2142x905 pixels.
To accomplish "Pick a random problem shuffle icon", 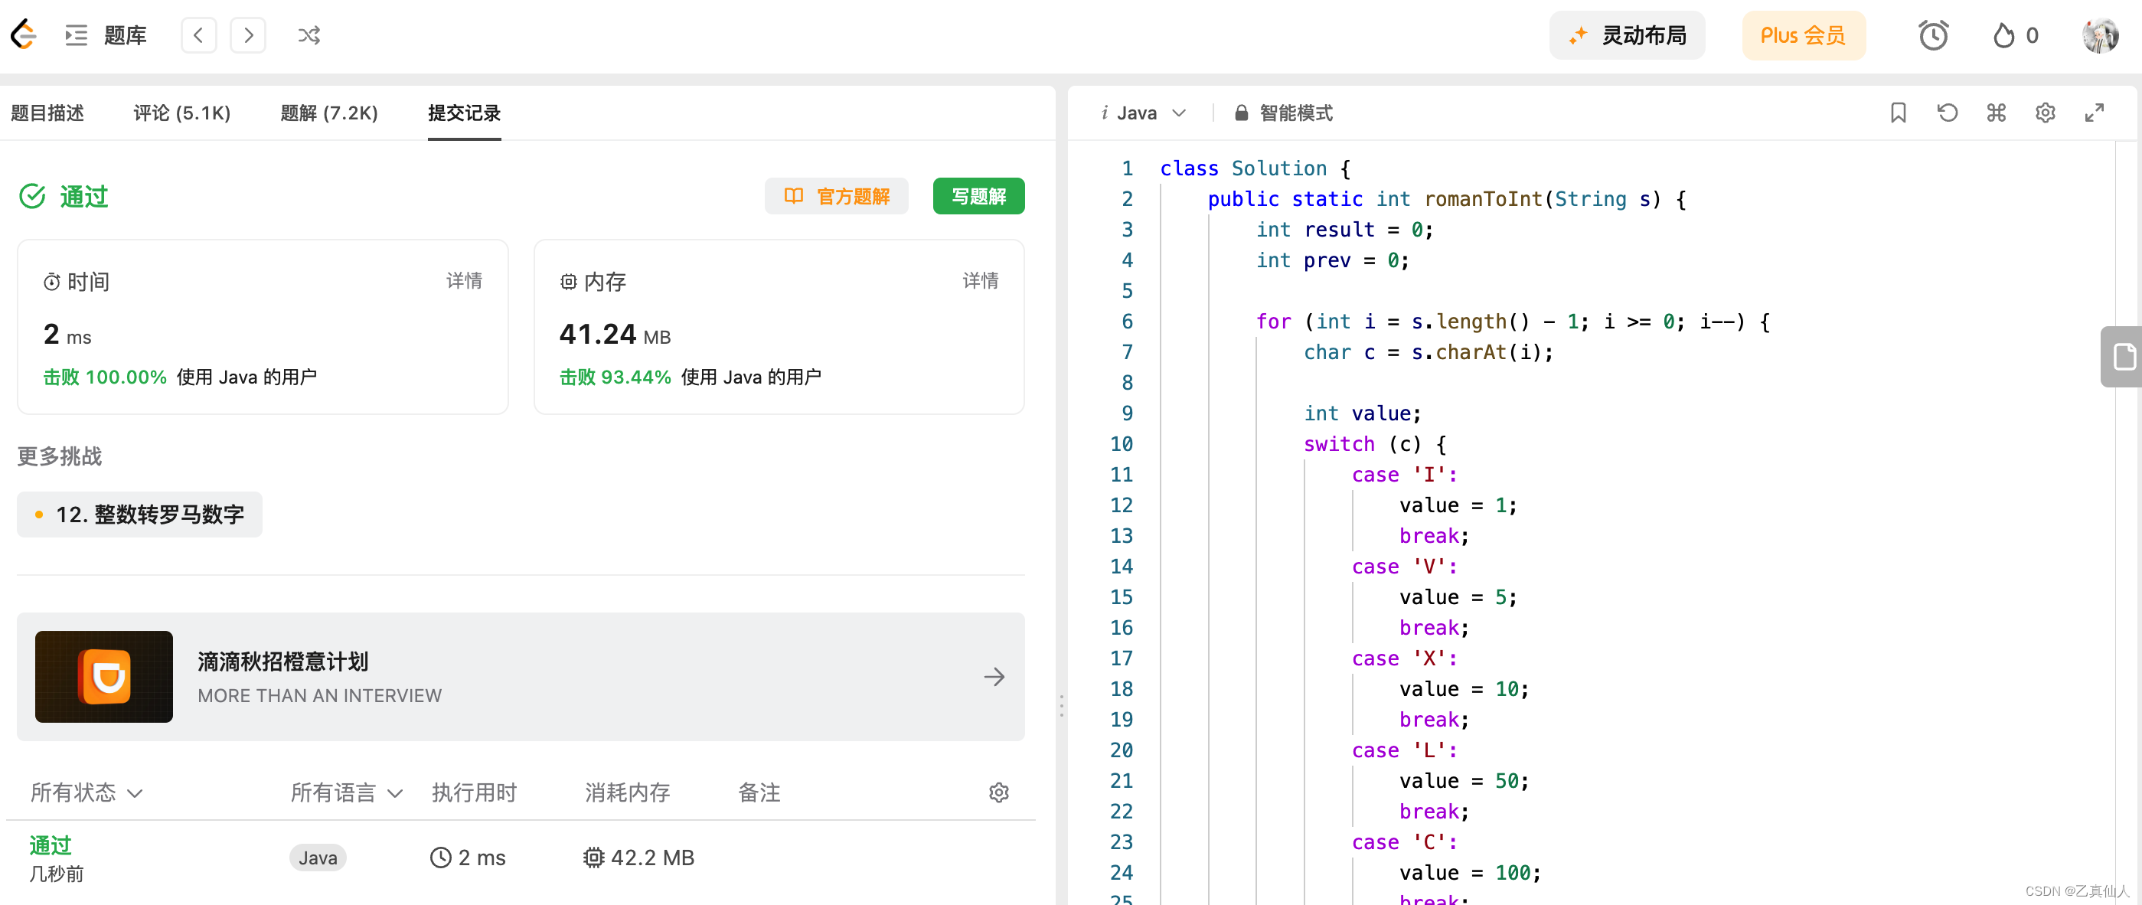I will point(309,35).
